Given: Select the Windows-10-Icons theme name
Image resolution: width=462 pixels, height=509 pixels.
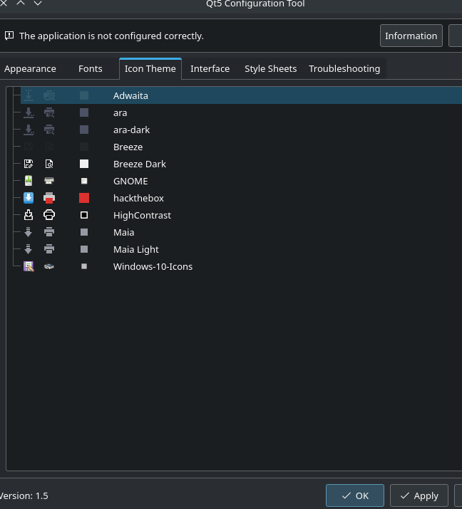Looking at the screenshot, I should click(153, 266).
